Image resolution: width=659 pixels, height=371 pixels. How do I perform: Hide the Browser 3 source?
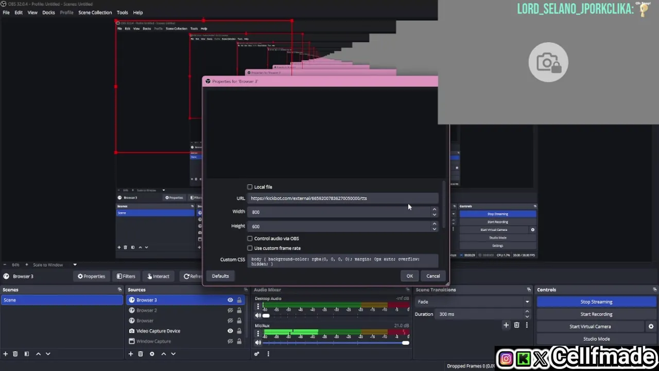(230, 300)
